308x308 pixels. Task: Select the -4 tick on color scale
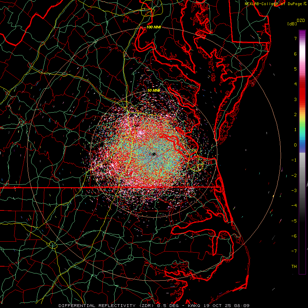(294, 206)
